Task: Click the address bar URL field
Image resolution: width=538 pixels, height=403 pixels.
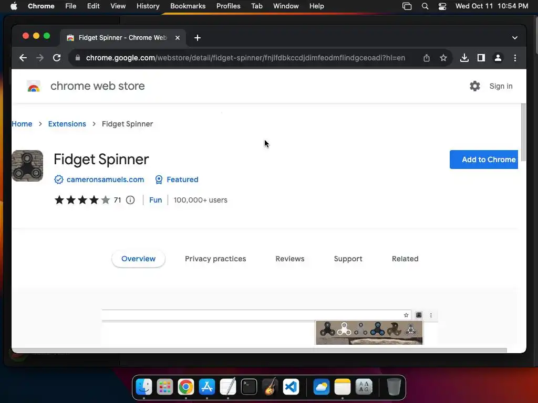Action: pos(245,58)
